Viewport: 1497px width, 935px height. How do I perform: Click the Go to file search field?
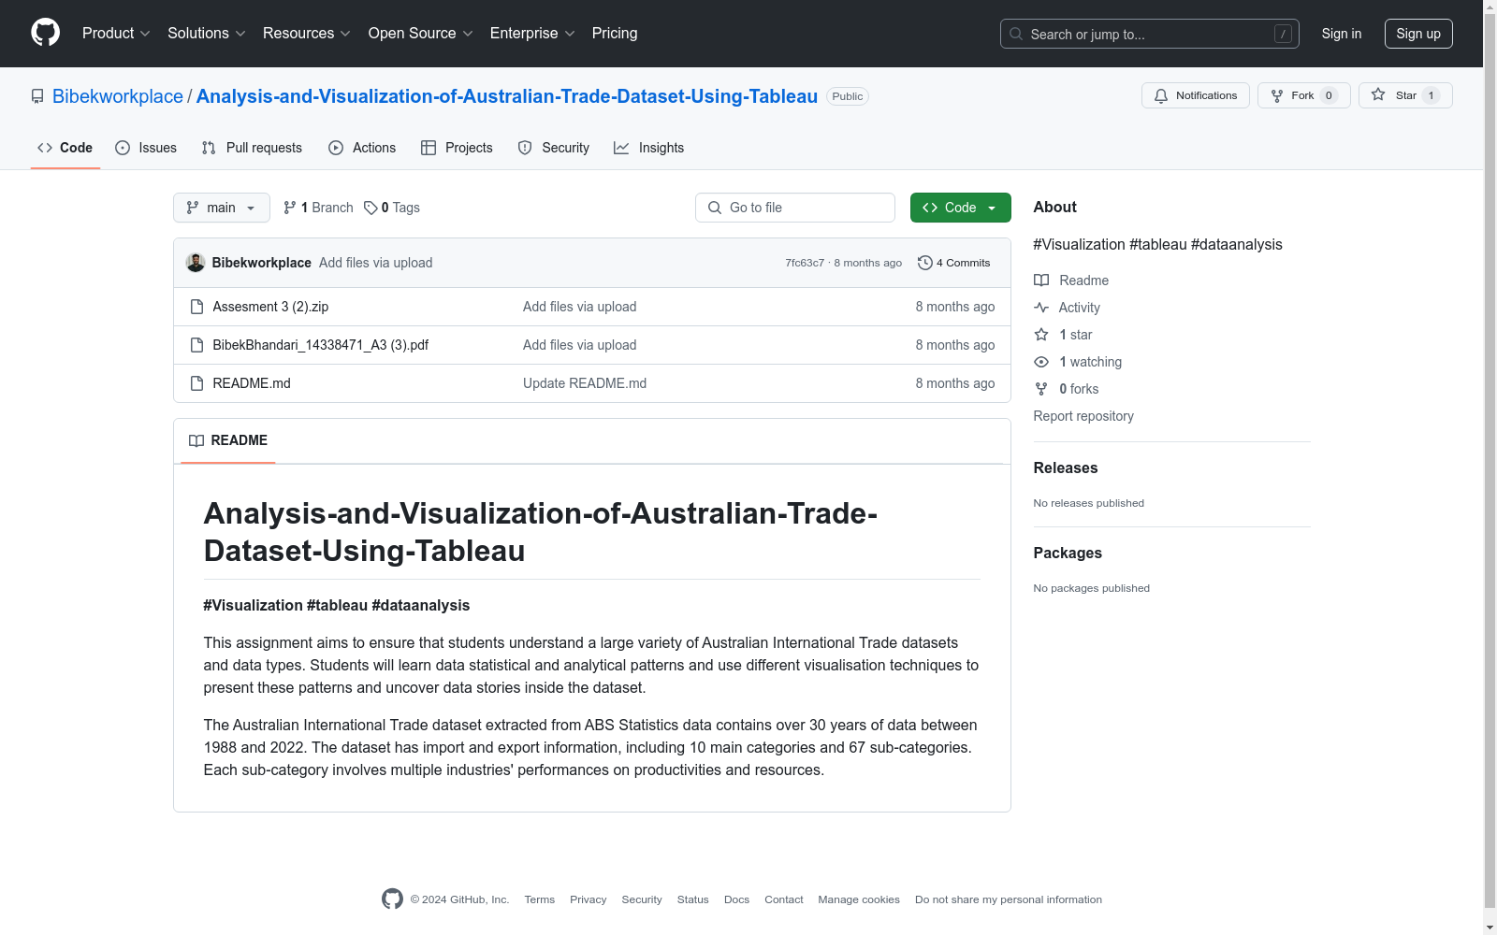795,208
